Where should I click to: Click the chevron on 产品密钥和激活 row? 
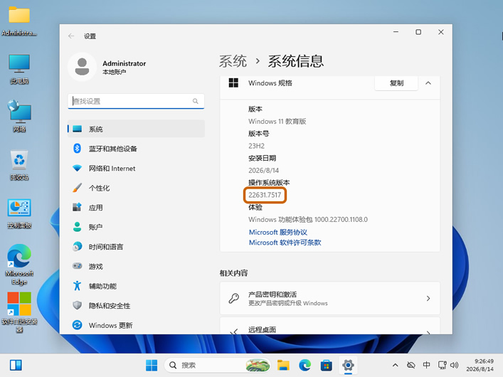click(428, 298)
